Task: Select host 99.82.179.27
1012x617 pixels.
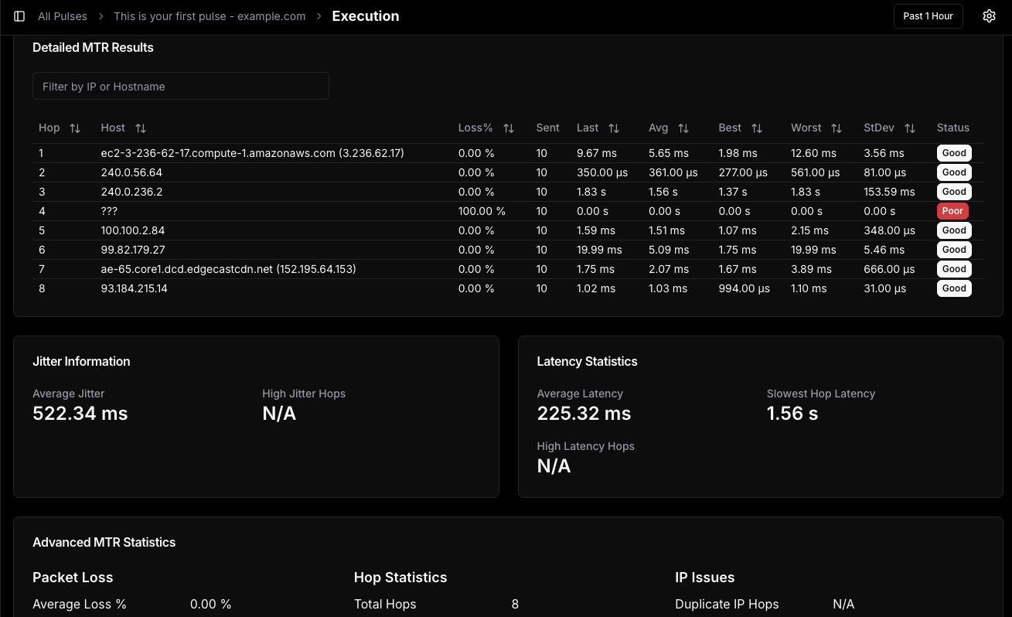Action: point(133,250)
